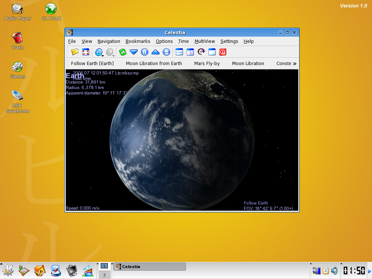372x279 pixels.
Task: Open the forward-history dropdown arrow
Action: click(114, 56)
